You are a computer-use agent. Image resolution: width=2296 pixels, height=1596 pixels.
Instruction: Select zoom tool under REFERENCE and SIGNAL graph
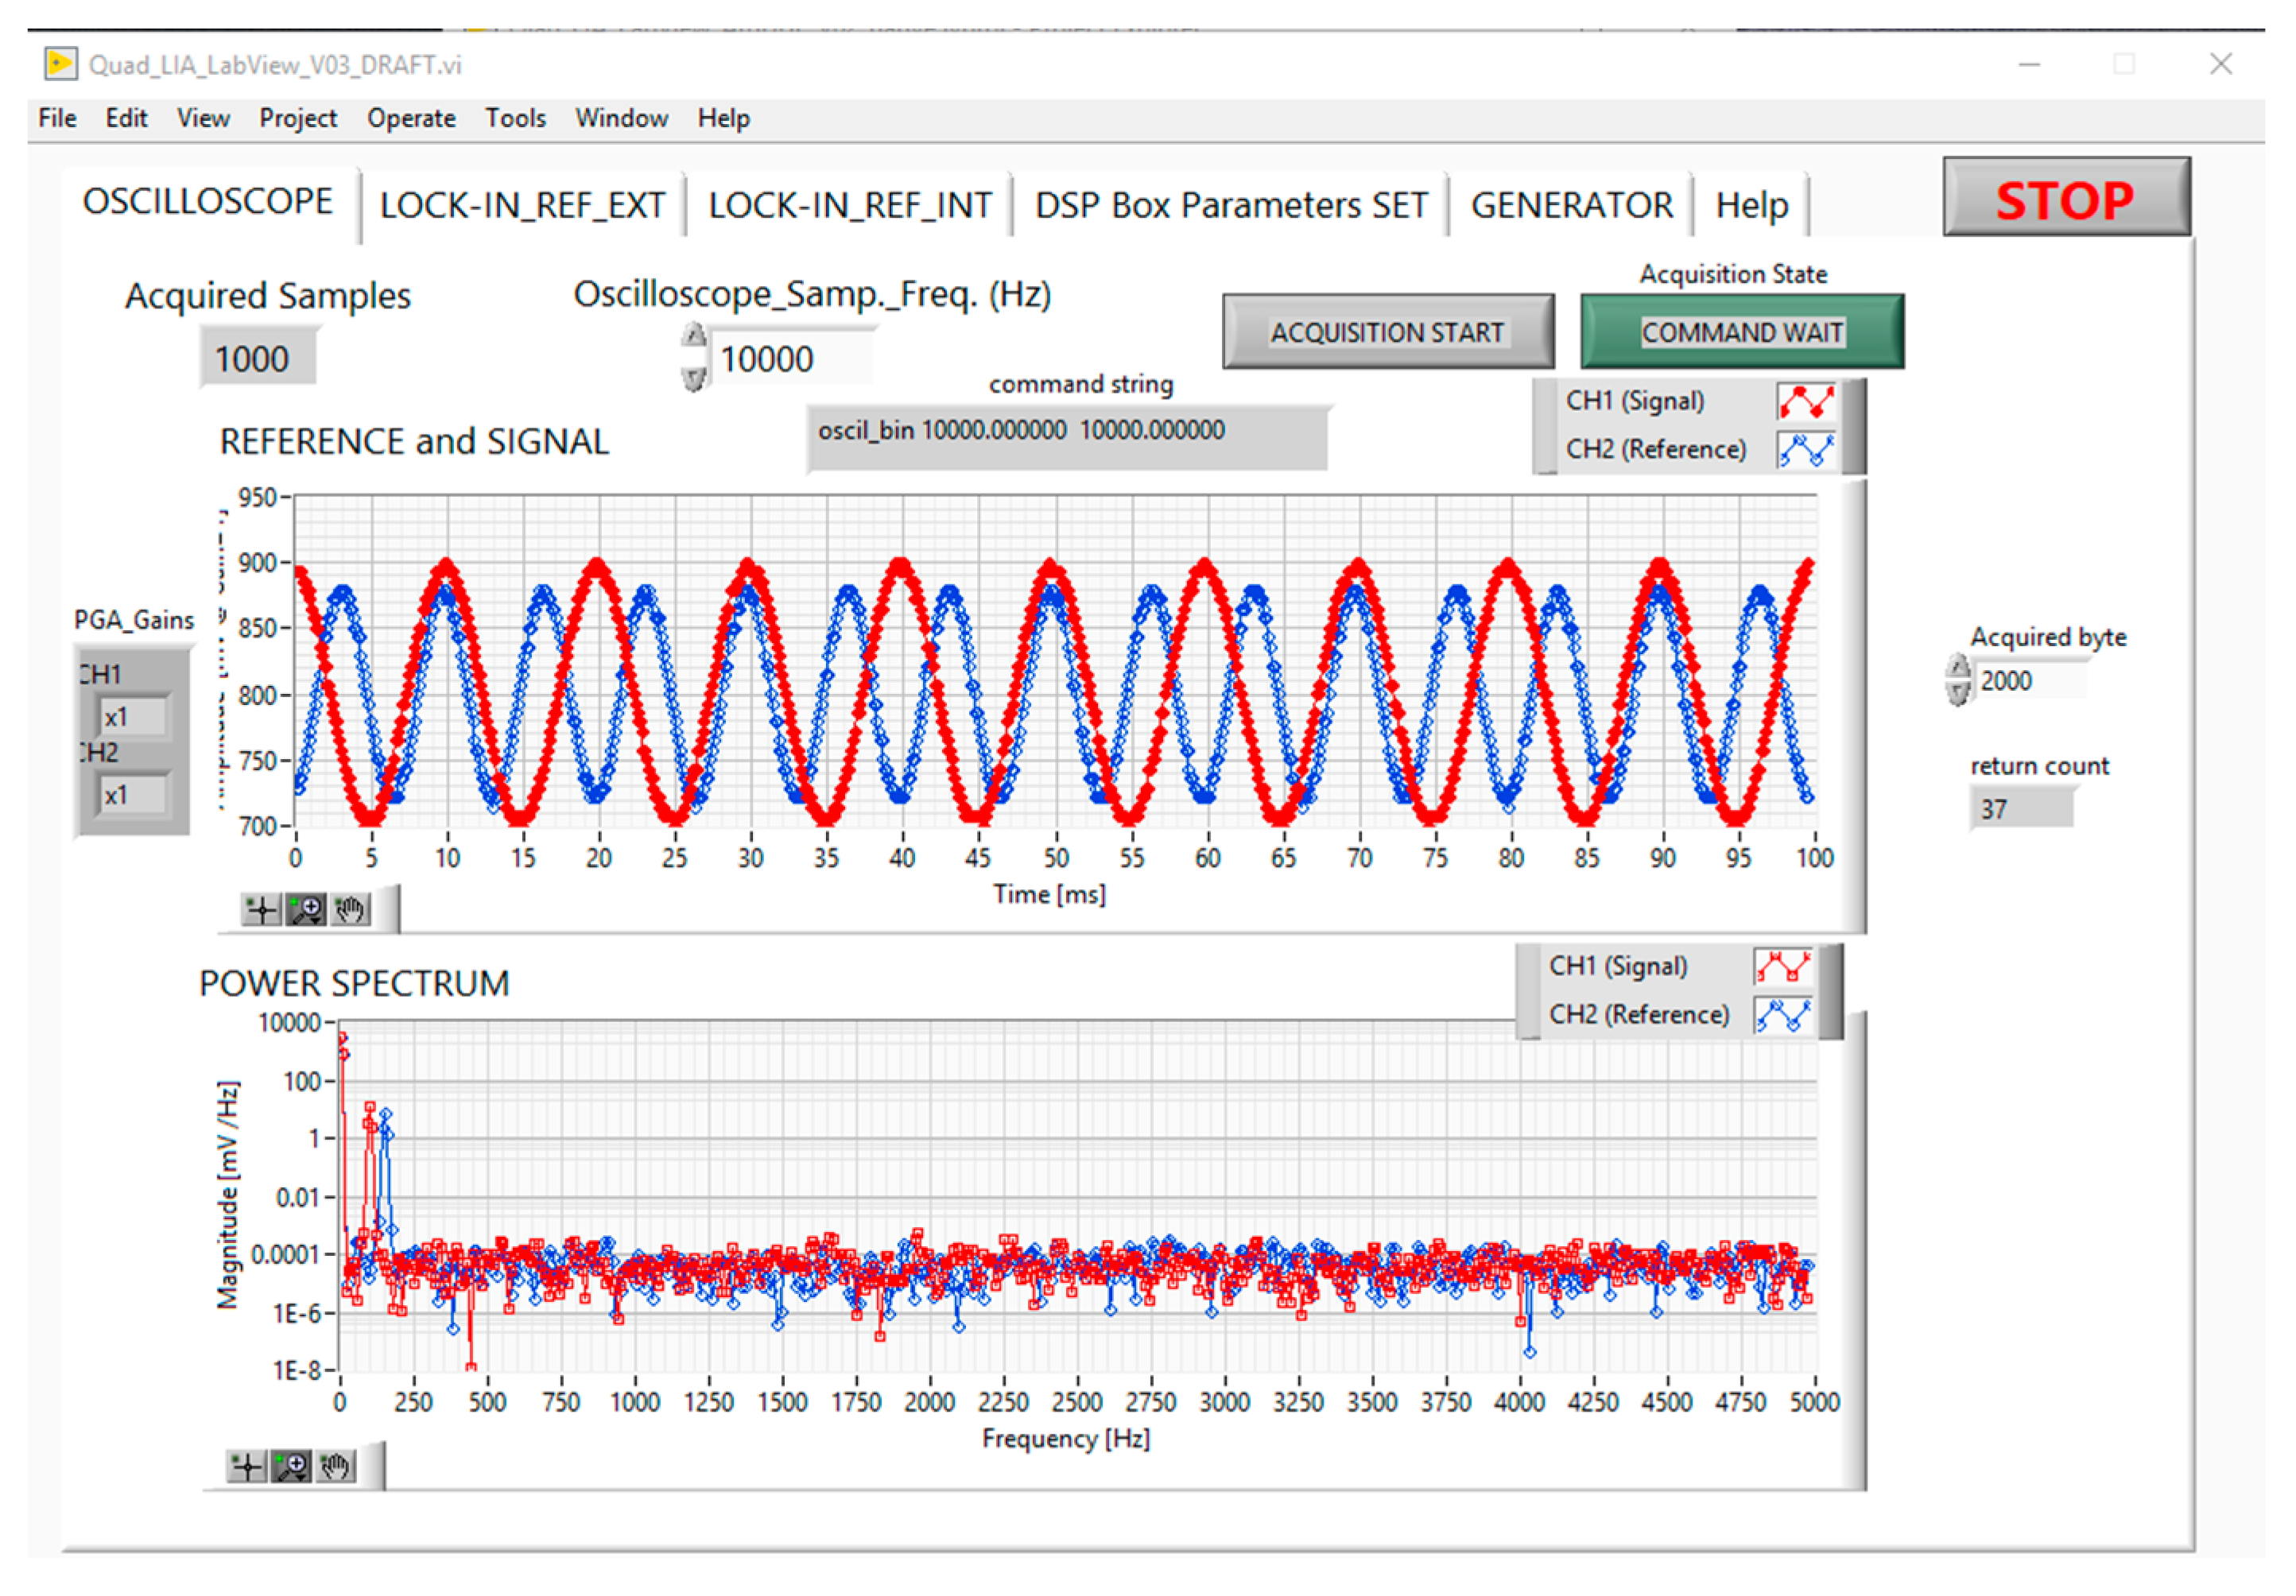point(305,910)
